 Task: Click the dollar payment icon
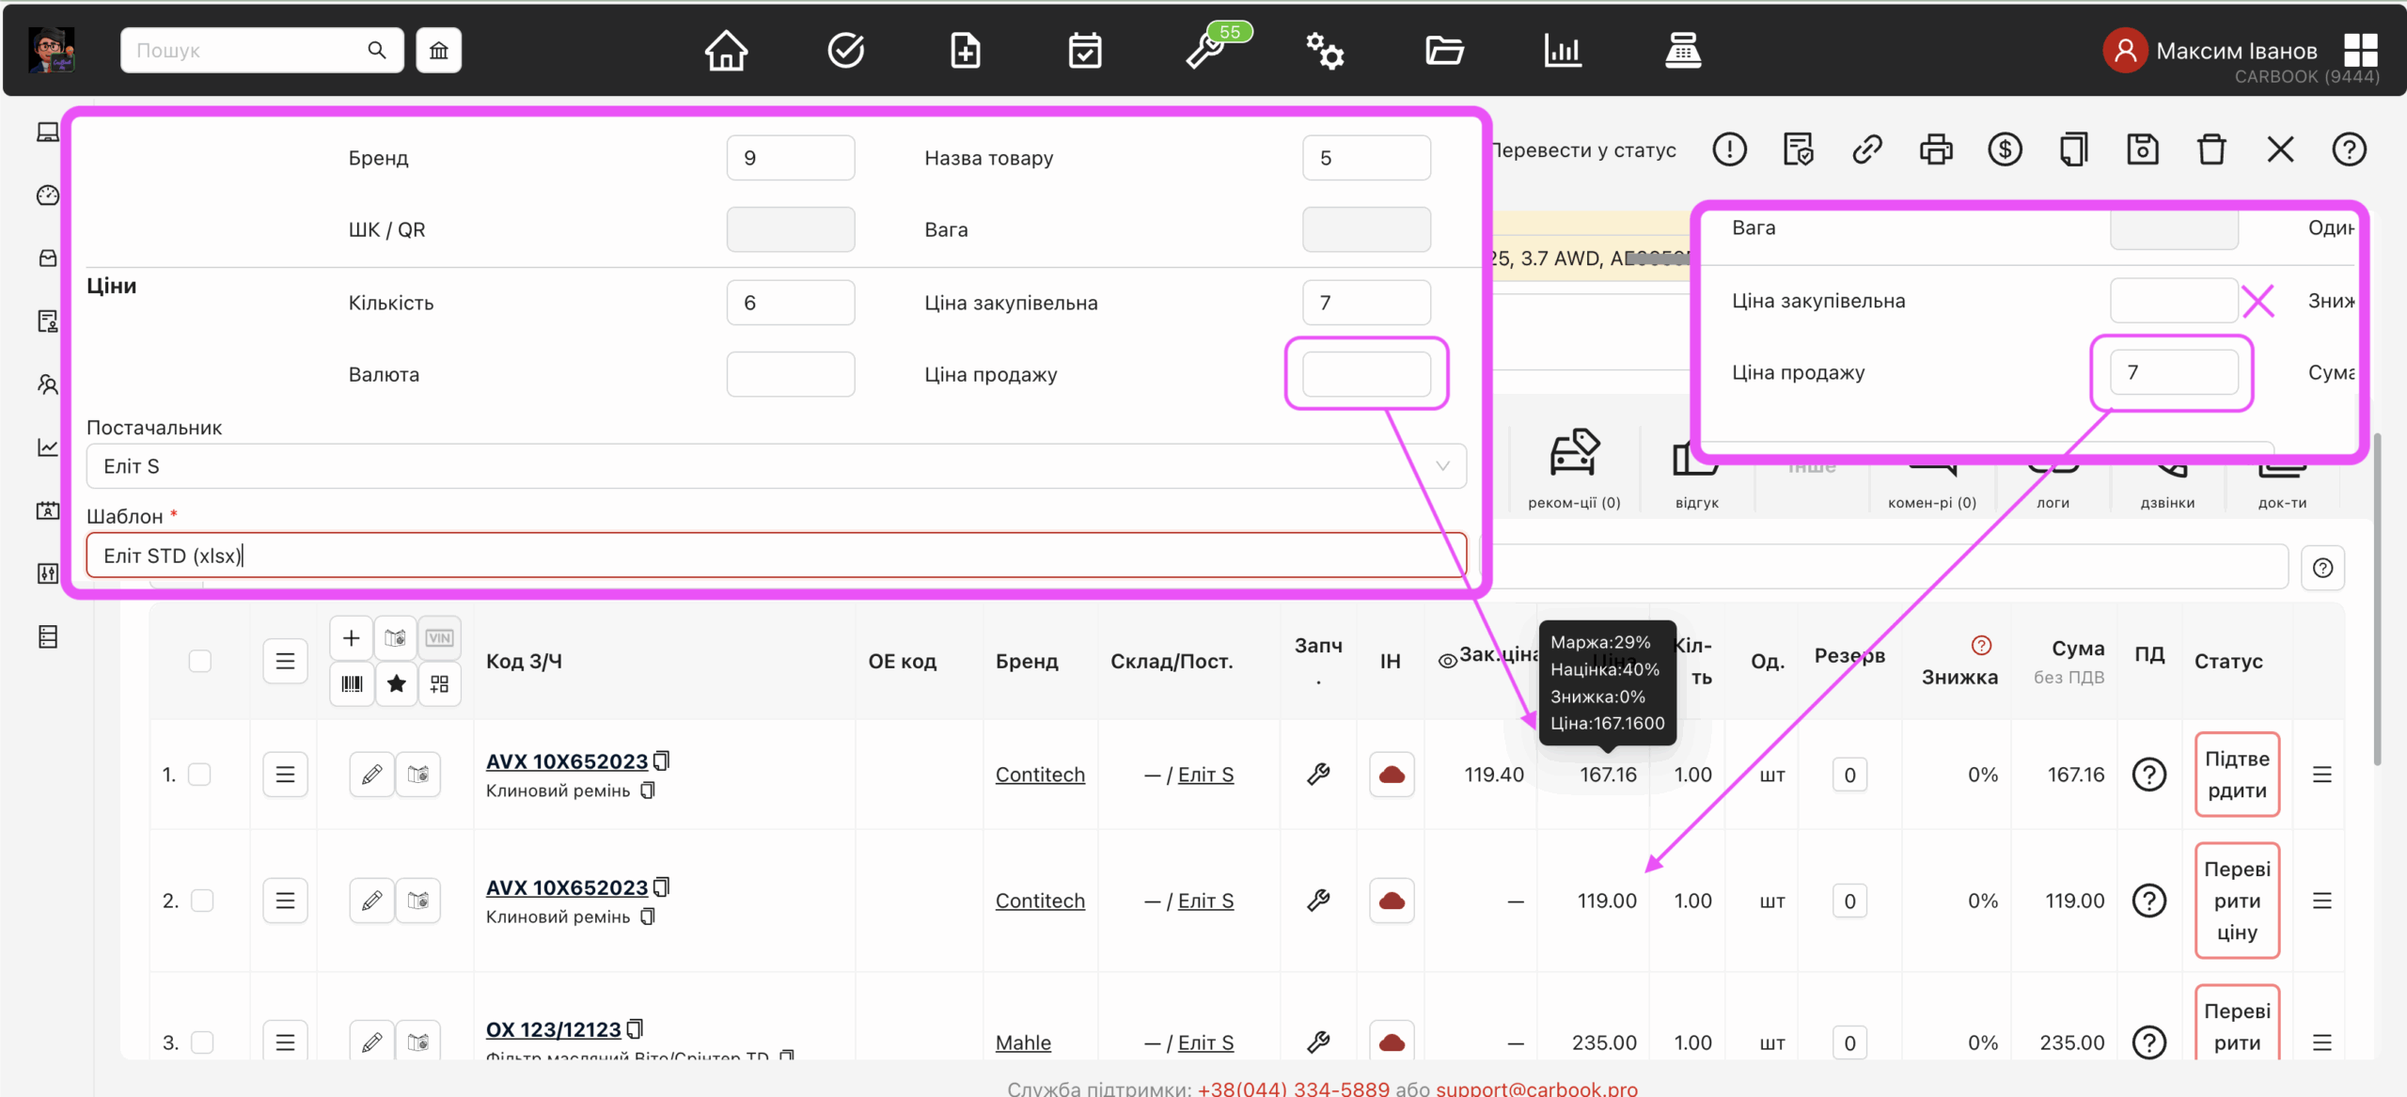[2005, 149]
